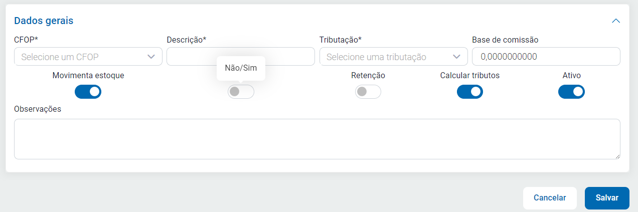
Task: Focus the Base de comissão field
Action: click(x=546, y=57)
